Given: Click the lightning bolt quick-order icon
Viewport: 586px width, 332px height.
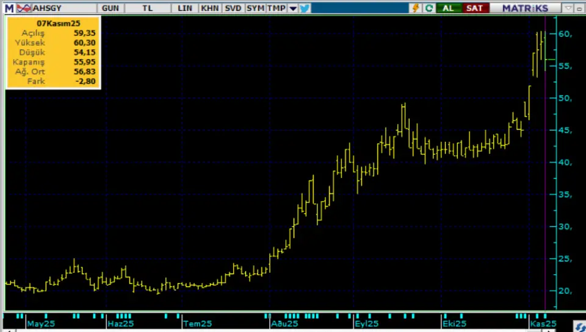Looking at the screenshot, I should [x=416, y=8].
